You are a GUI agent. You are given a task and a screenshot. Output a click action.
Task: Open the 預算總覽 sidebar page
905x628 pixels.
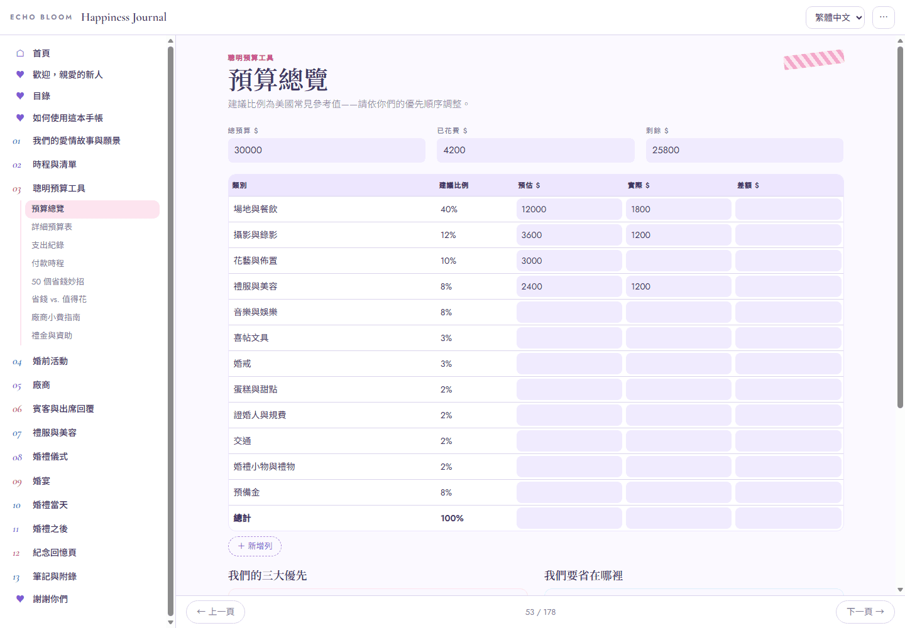coord(92,209)
